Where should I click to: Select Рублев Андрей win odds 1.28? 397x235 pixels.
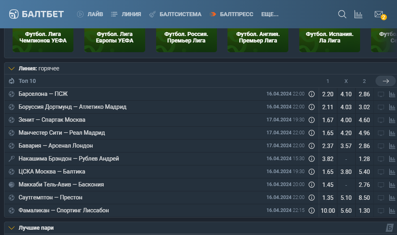364,159
